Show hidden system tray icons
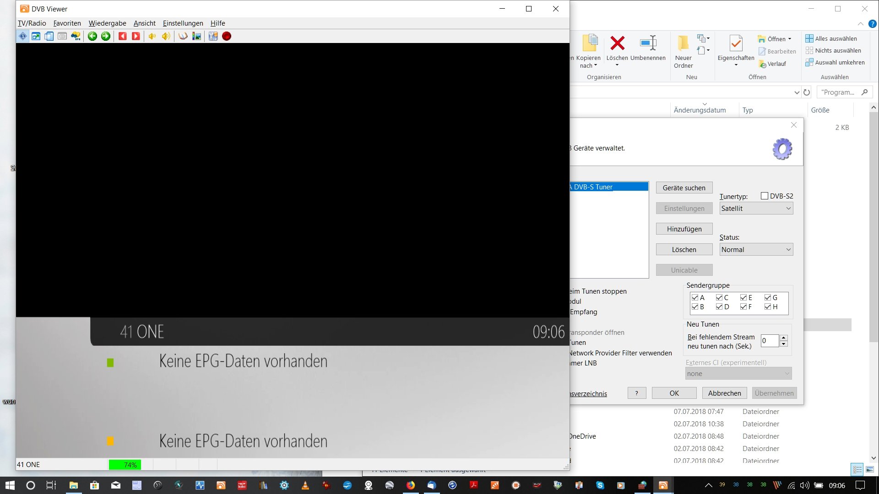 pyautogui.click(x=709, y=485)
